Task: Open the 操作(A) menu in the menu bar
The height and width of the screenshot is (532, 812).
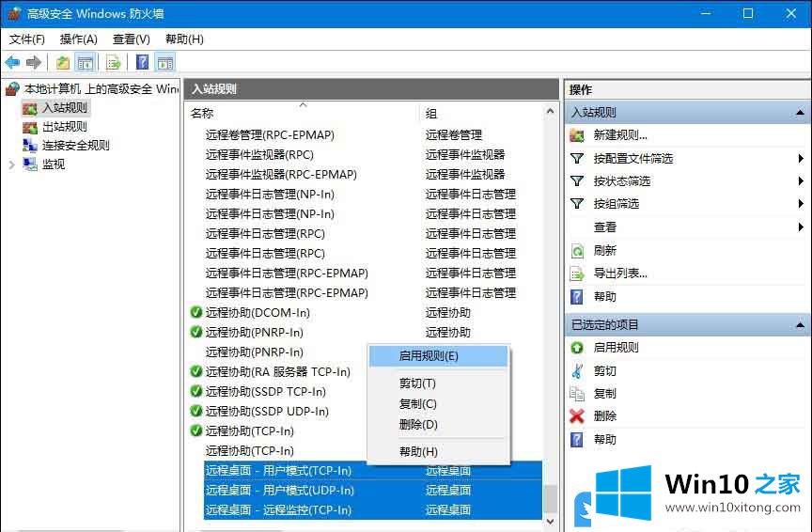Action: tap(78, 39)
